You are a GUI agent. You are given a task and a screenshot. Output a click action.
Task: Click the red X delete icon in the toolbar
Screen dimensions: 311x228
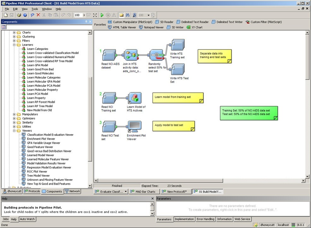click(x=38, y=15)
